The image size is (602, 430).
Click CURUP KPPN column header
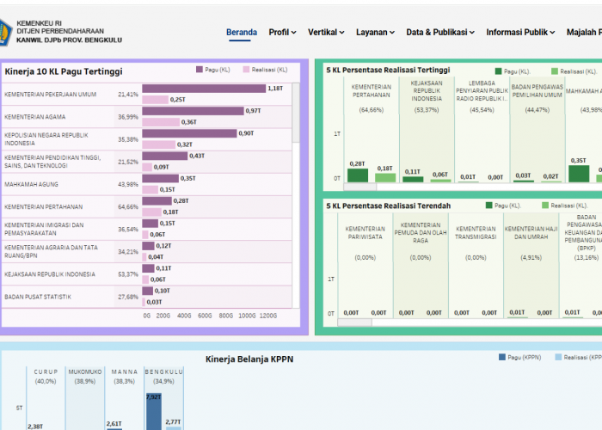(46, 372)
